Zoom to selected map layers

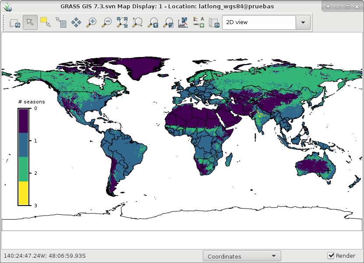point(122,23)
